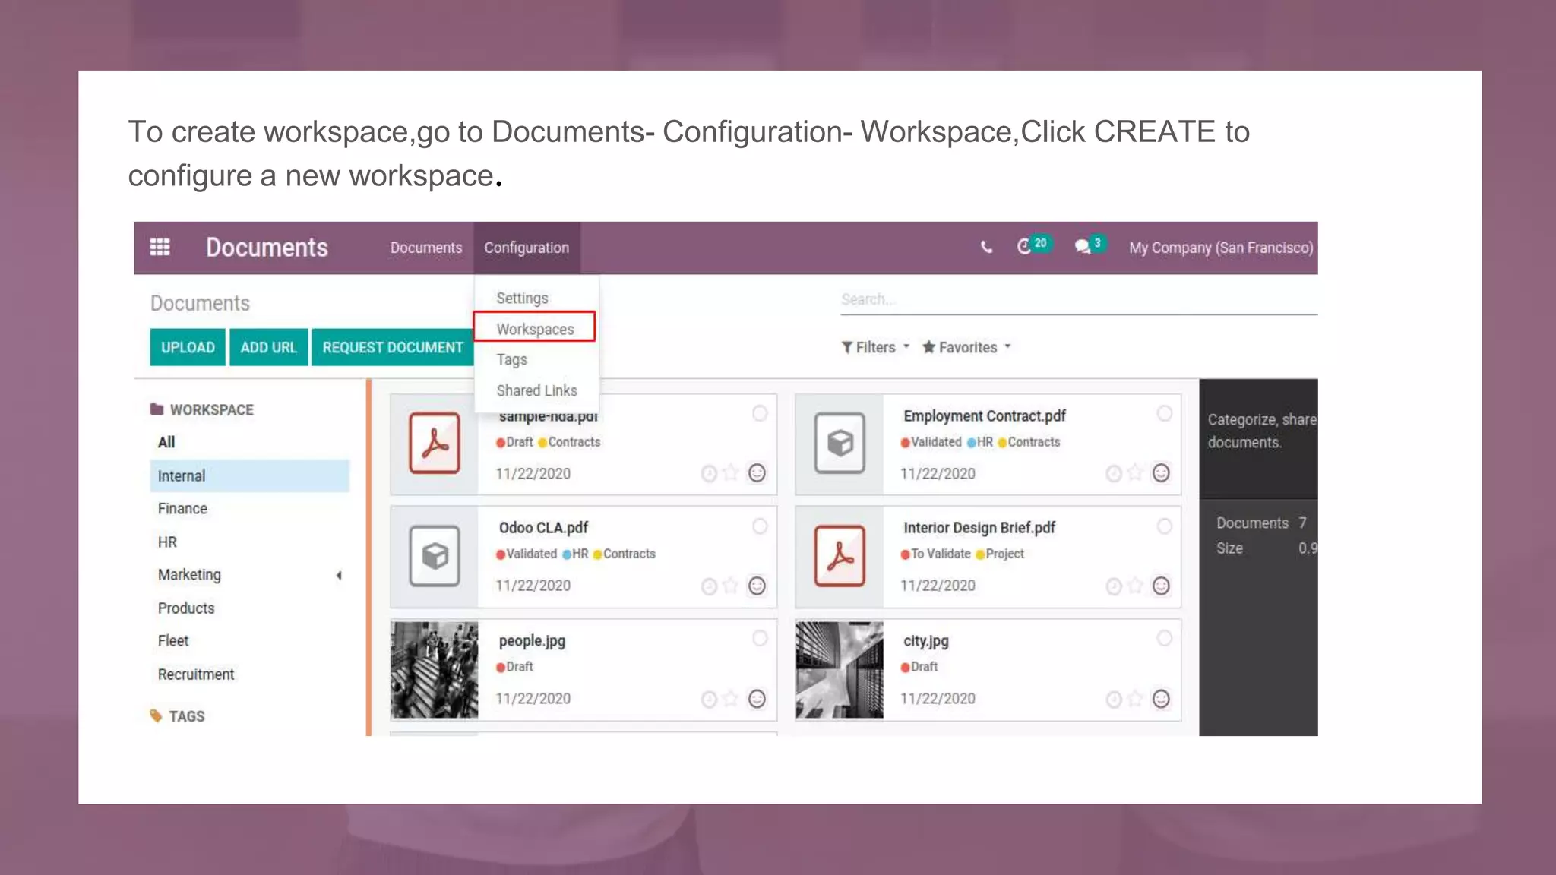Click activity clock icon on Interior Design Brief.pdf
The image size is (1556, 875).
[1113, 586]
